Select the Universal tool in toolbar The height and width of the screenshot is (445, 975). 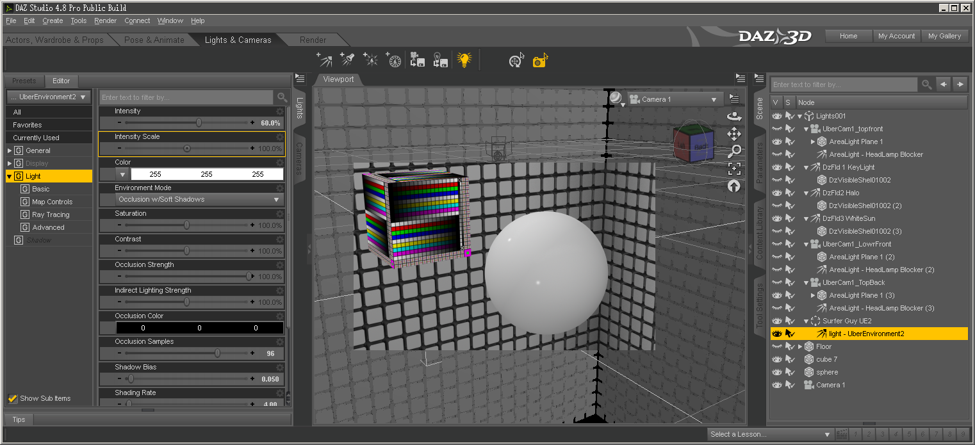point(516,60)
